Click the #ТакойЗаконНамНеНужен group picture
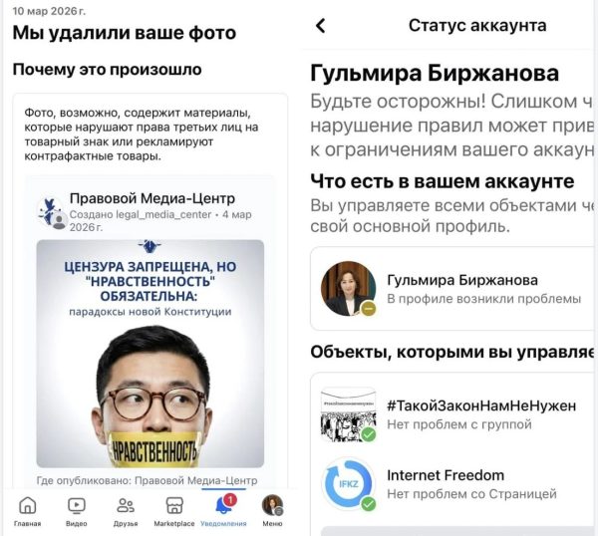The height and width of the screenshot is (536, 598). 349,414
